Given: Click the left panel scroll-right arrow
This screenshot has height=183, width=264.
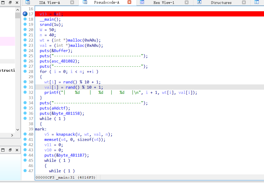Looking at the screenshot, I should click(x=12, y=135).
